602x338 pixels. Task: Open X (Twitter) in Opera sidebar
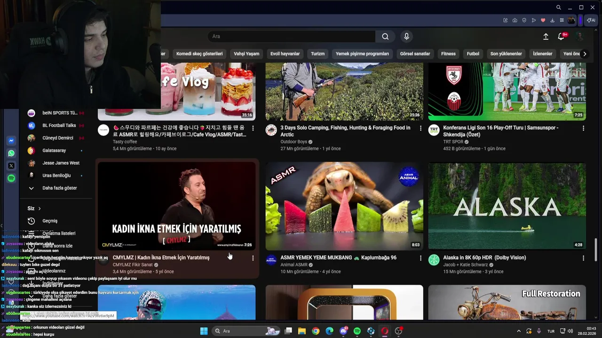tap(11, 166)
